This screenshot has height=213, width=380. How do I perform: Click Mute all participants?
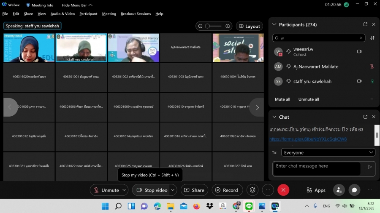pyautogui.click(x=282, y=99)
